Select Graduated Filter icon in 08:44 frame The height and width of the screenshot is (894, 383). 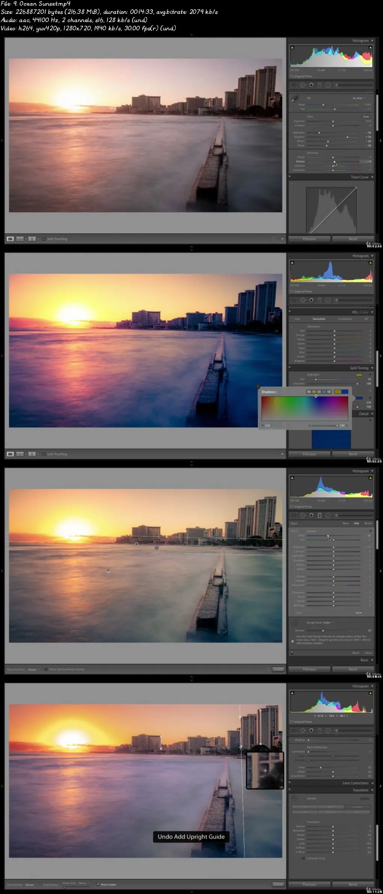pyautogui.click(x=319, y=515)
